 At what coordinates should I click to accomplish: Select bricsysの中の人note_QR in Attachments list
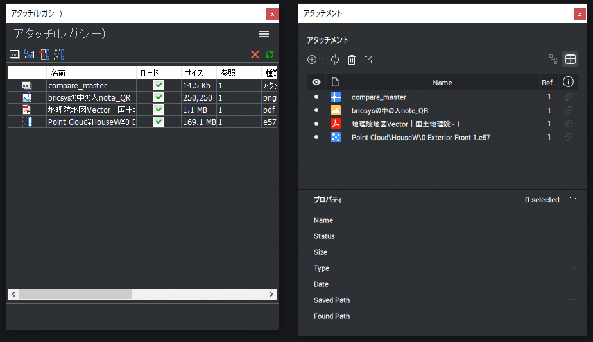pos(390,111)
